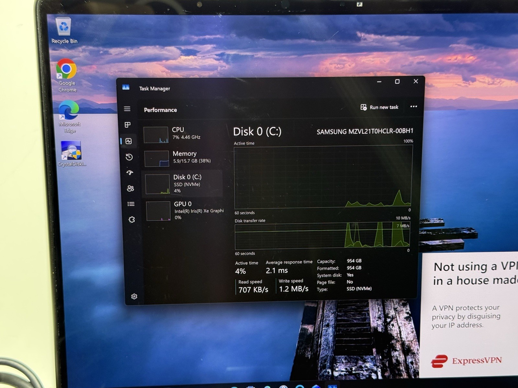Click CPU mini usage graph thumbnail
The image size is (518, 388).
coord(156,135)
